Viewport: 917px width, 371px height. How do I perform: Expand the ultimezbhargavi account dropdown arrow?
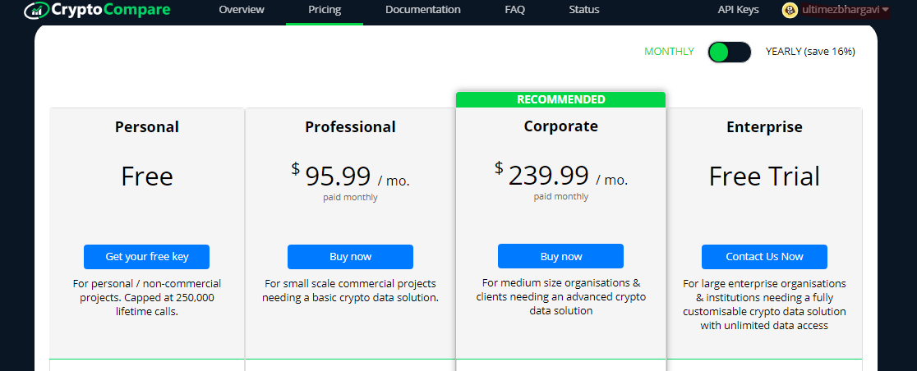coord(885,10)
